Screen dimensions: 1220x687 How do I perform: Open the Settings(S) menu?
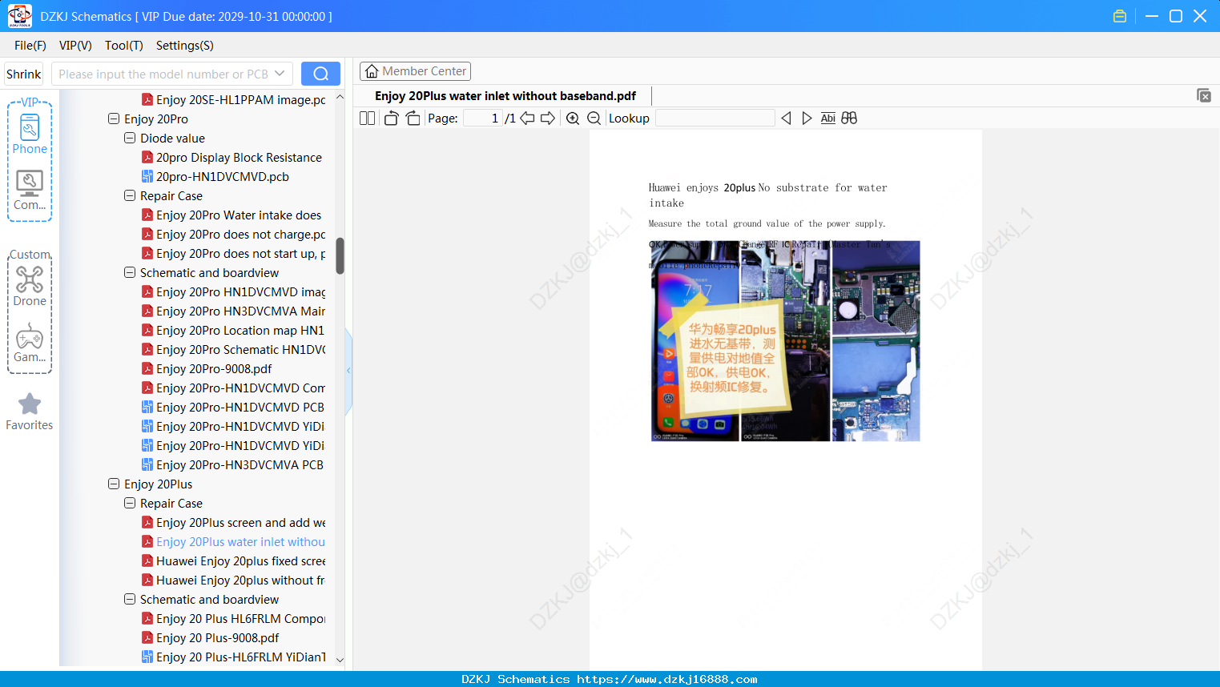click(x=184, y=46)
